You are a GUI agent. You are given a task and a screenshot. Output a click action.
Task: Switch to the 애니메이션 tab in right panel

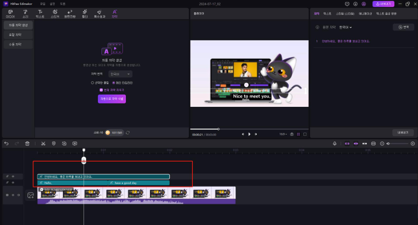[x=365, y=14]
